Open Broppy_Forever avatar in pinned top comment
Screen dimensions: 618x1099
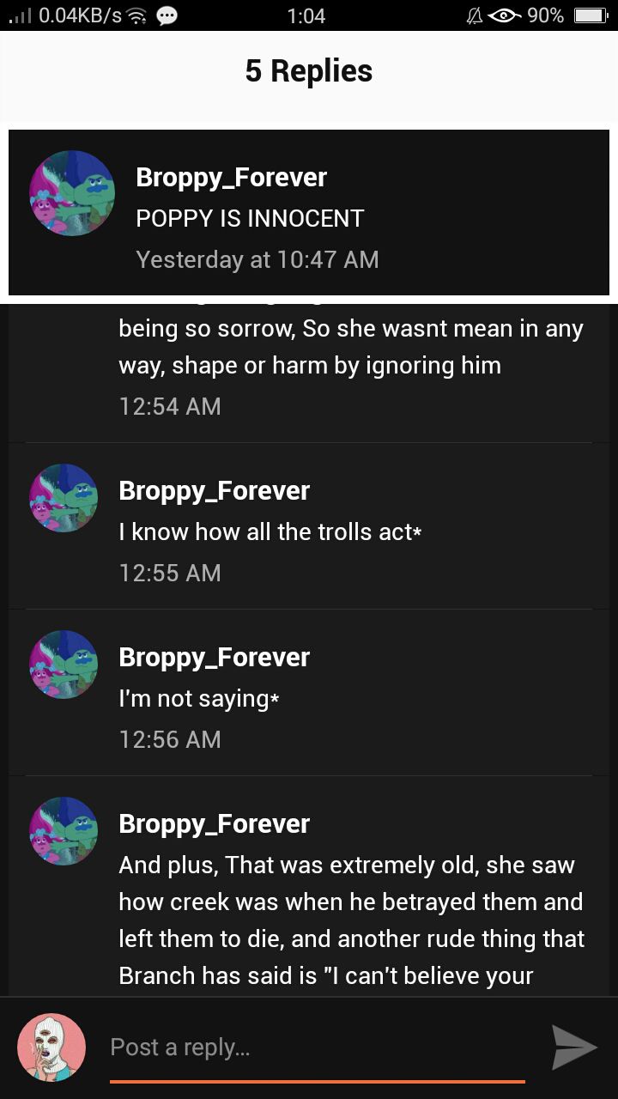(x=72, y=193)
